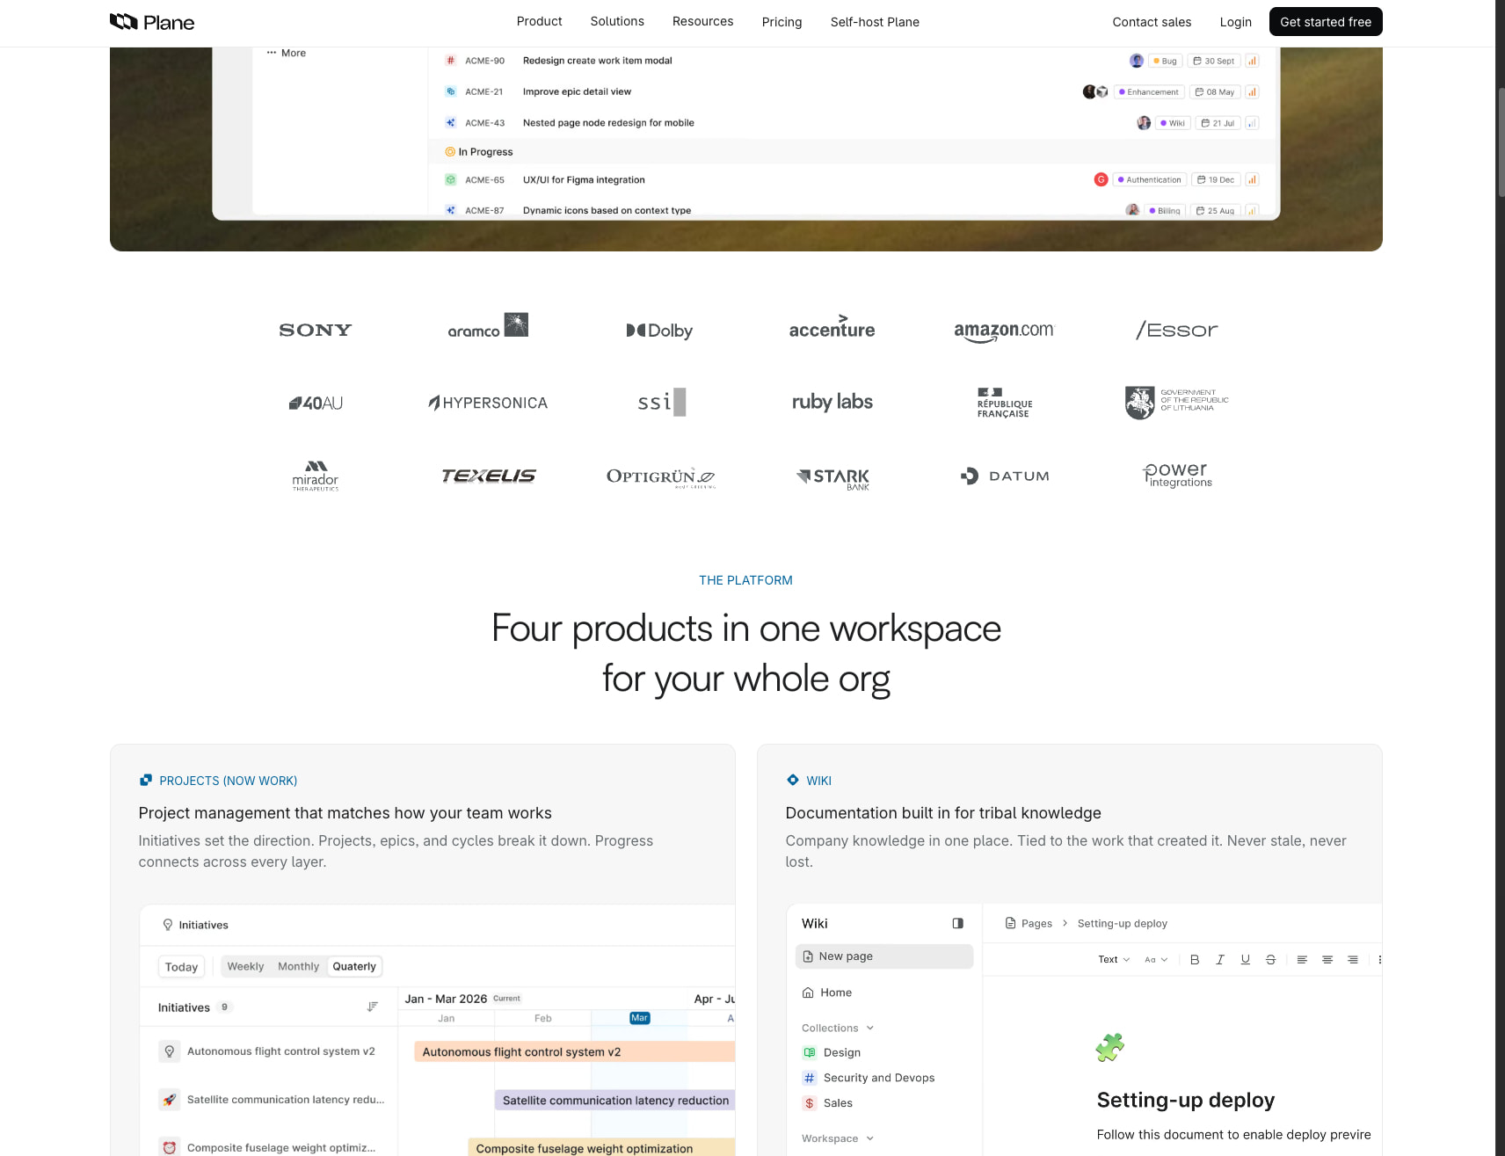
Task: Click the Get started free button
Action: tap(1326, 22)
